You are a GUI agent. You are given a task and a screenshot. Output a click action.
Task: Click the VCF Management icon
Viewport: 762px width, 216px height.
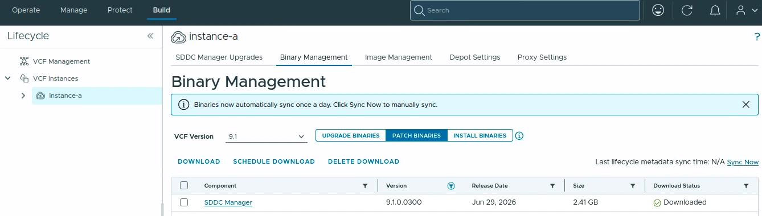pos(24,61)
